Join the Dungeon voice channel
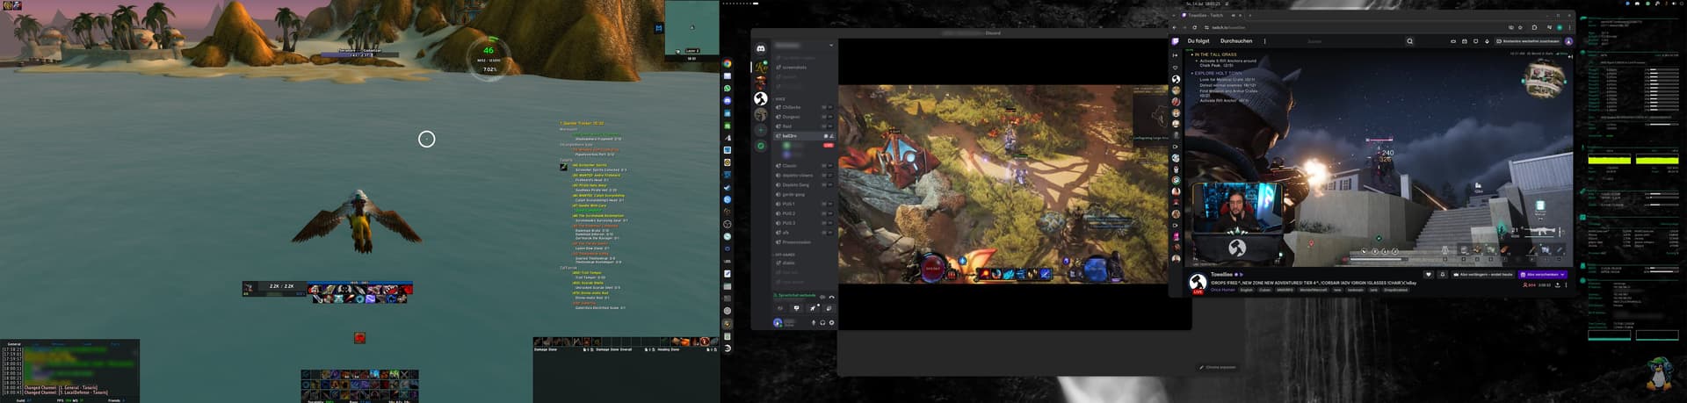 (792, 117)
